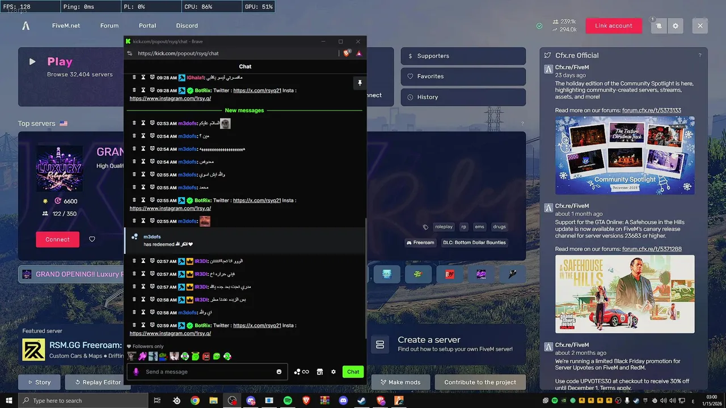
Task: Open the Story mode button
Action: tap(39, 382)
